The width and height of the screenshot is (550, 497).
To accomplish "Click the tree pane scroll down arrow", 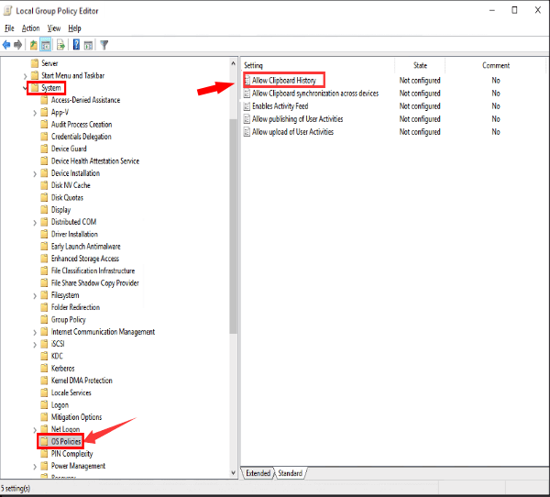I will point(233,473).
